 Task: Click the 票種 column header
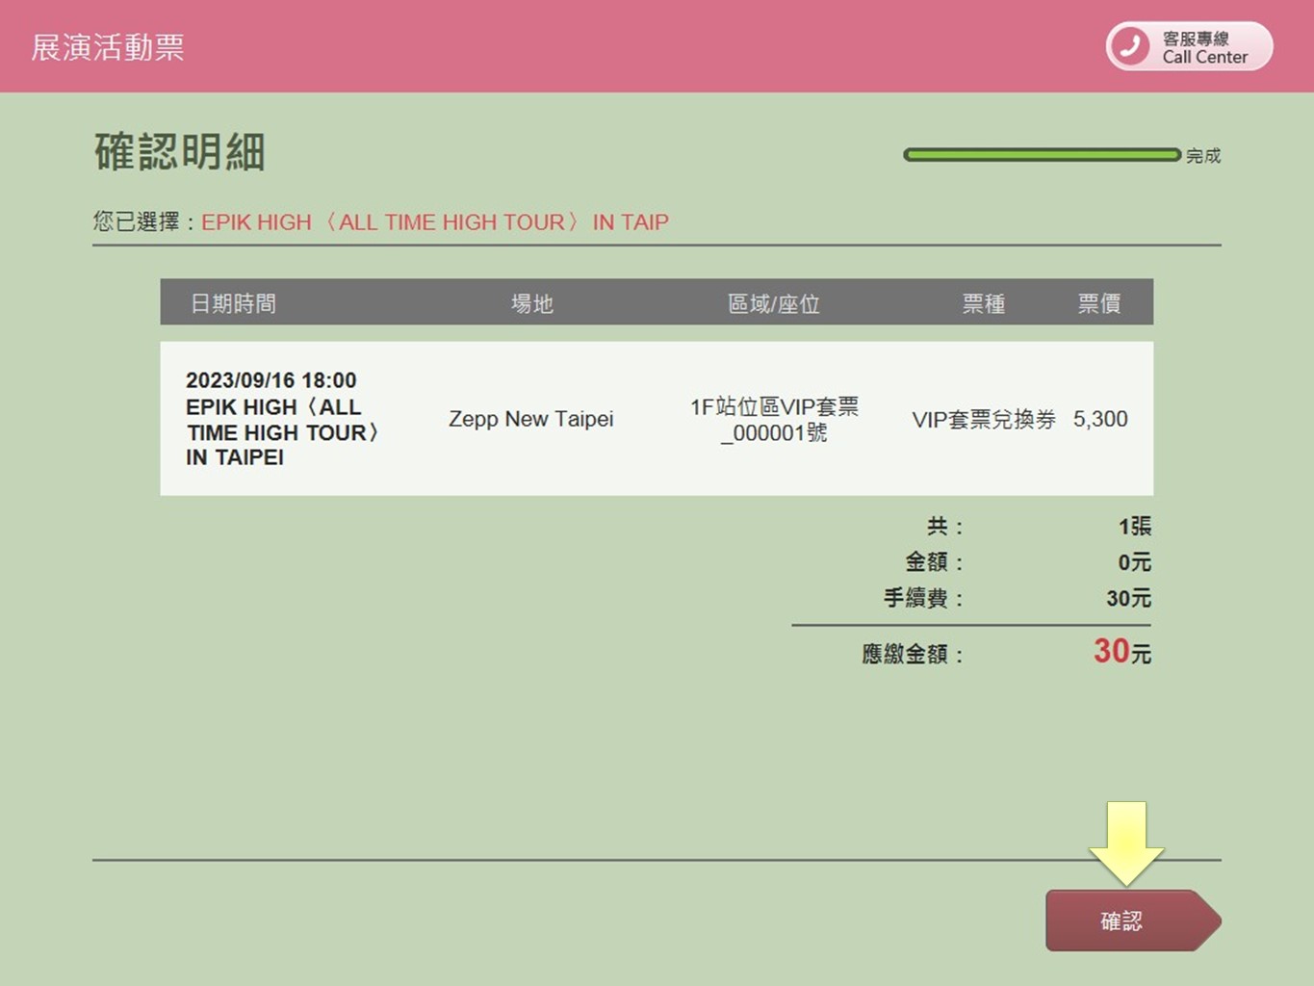pos(983,303)
